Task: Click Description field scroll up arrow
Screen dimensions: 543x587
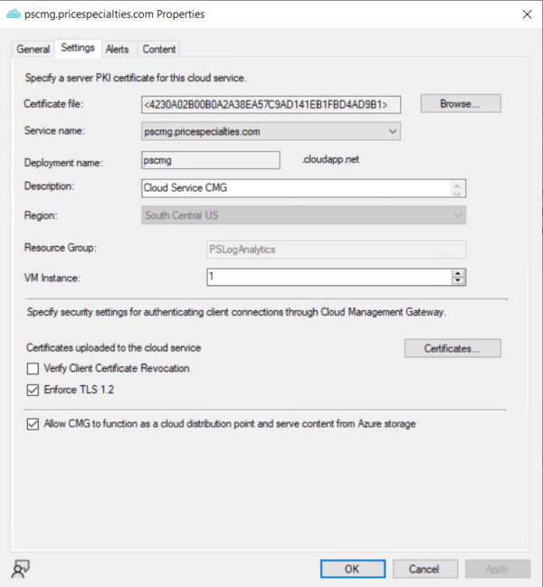Action: (456, 185)
